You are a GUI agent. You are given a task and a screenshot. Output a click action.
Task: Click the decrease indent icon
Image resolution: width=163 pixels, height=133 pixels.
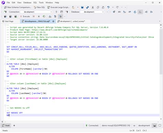[151, 12]
